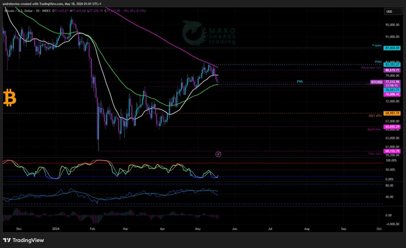Click the PWH line label
This screenshot has width=406, height=248.
pos(378,61)
